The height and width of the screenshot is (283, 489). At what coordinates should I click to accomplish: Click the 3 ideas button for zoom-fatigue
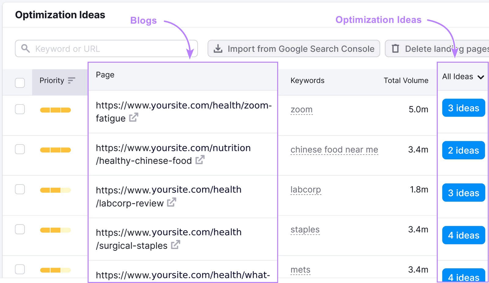point(463,108)
